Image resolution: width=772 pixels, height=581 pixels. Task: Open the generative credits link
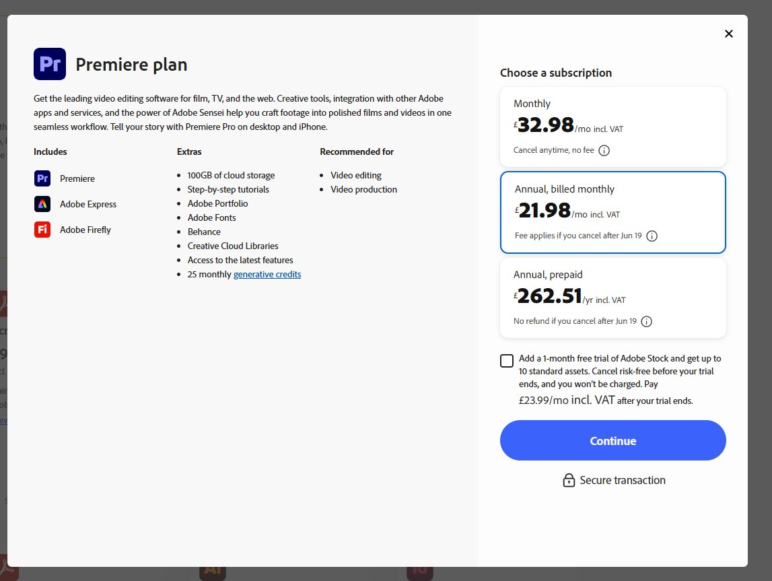pos(267,274)
